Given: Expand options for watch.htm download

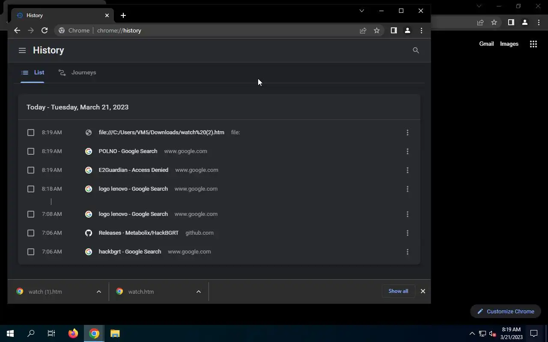Looking at the screenshot, I should point(199,292).
